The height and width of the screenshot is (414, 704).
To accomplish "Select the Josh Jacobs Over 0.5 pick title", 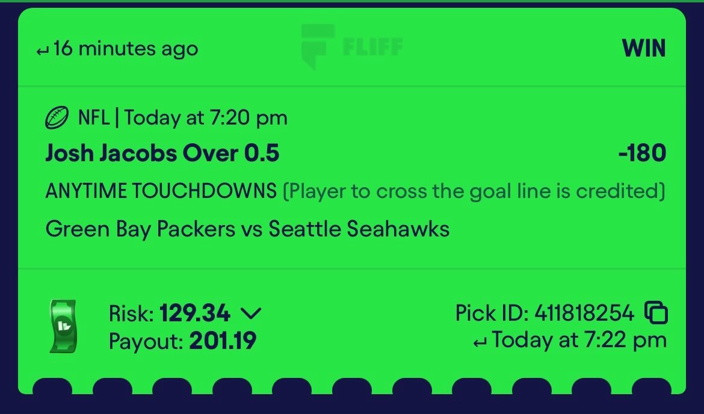I will click(x=162, y=153).
